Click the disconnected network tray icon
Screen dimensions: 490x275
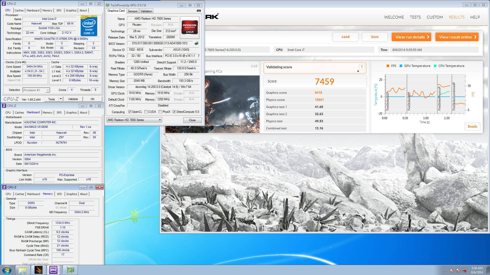click(464, 270)
